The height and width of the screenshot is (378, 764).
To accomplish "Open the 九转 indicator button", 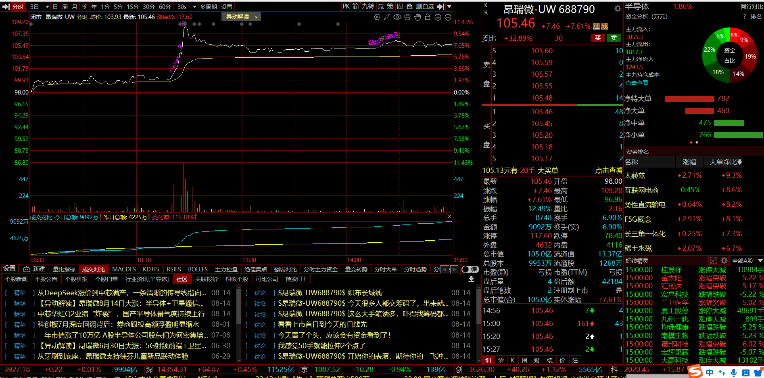I will coord(368,6).
